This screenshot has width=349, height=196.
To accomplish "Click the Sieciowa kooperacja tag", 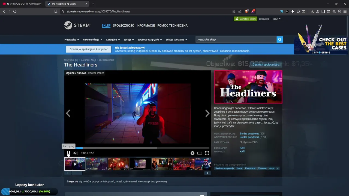I will (x=225, y=168).
